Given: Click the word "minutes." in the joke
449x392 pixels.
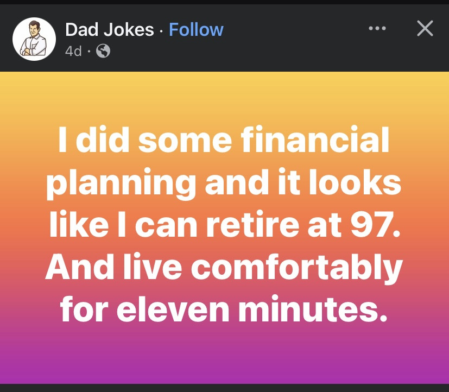Looking at the screenshot, I should (313, 309).
